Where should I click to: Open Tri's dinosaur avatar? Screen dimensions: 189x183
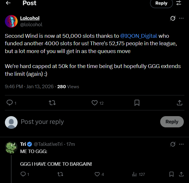tap(11, 147)
